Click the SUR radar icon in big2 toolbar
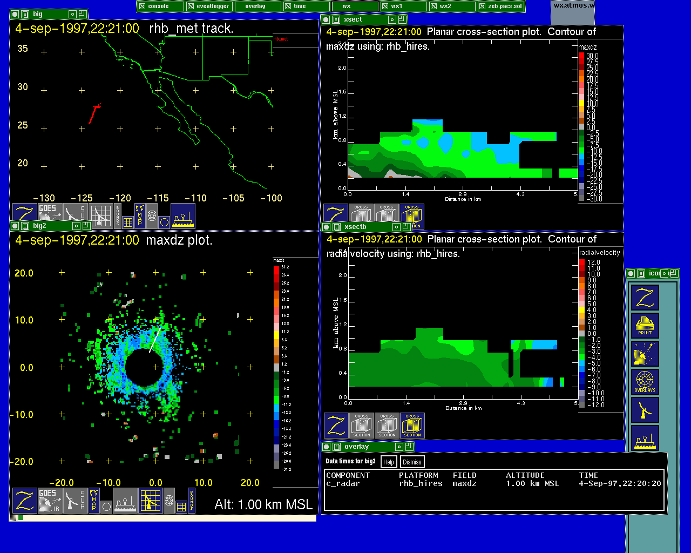Screen dimensions: 691x553 75,501
